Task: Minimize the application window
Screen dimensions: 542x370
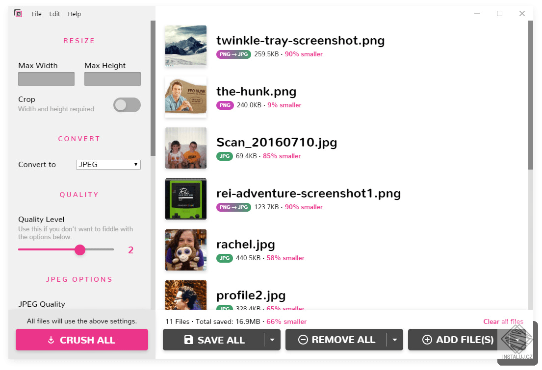Action: coord(477,13)
